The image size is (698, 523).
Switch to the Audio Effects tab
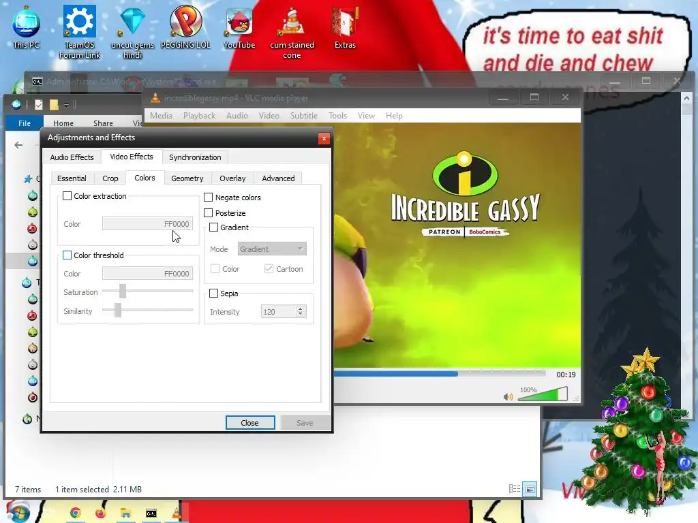(x=72, y=157)
